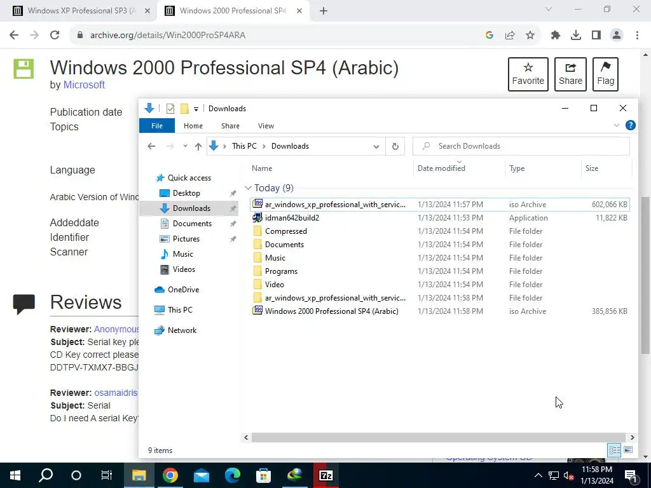Image resolution: width=651 pixels, height=488 pixels.
Task: Open Chrome extensions puzzle icon
Action: pyautogui.click(x=556, y=36)
